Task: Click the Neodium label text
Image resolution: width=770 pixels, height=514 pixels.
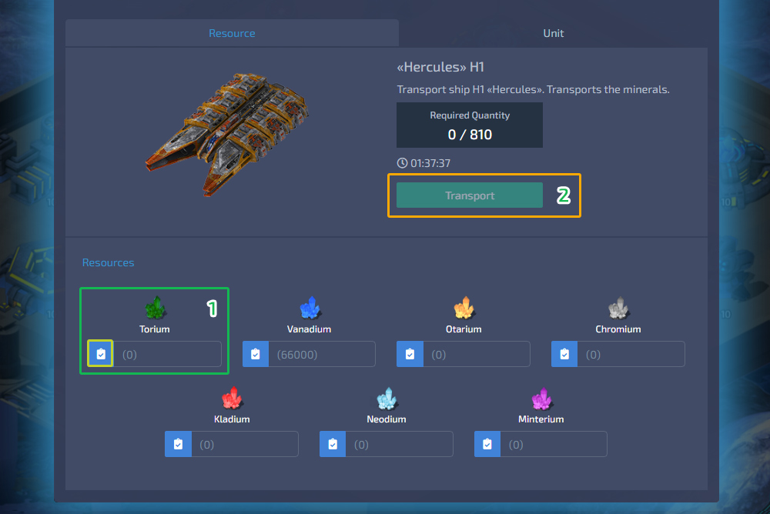Action: (x=387, y=419)
